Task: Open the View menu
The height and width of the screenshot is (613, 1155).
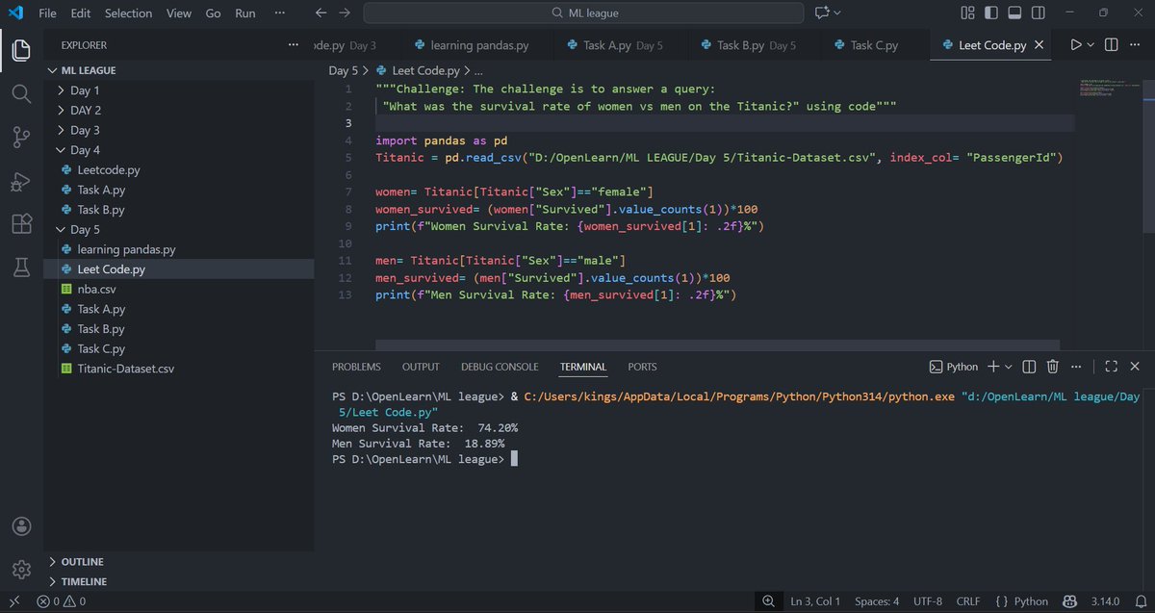Action: (179, 13)
